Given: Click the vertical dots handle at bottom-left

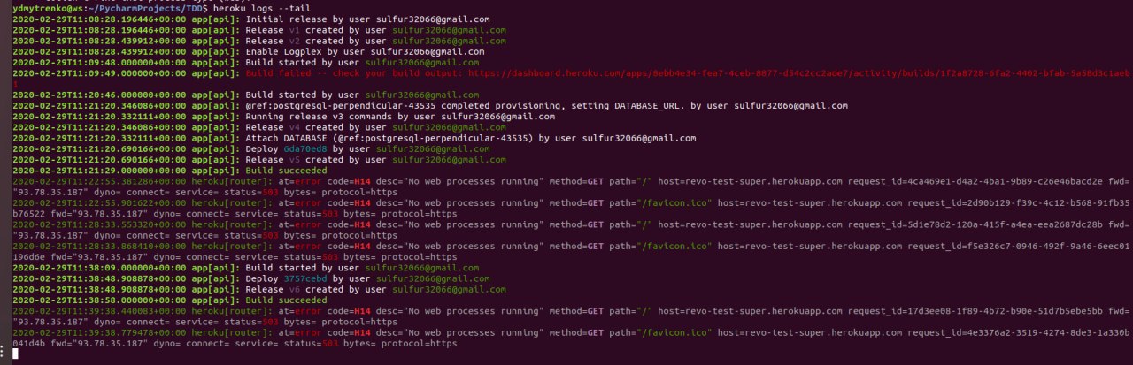Looking at the screenshot, I should pyautogui.click(x=4, y=351).
